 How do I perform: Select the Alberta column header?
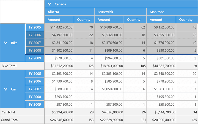click(x=69, y=12)
